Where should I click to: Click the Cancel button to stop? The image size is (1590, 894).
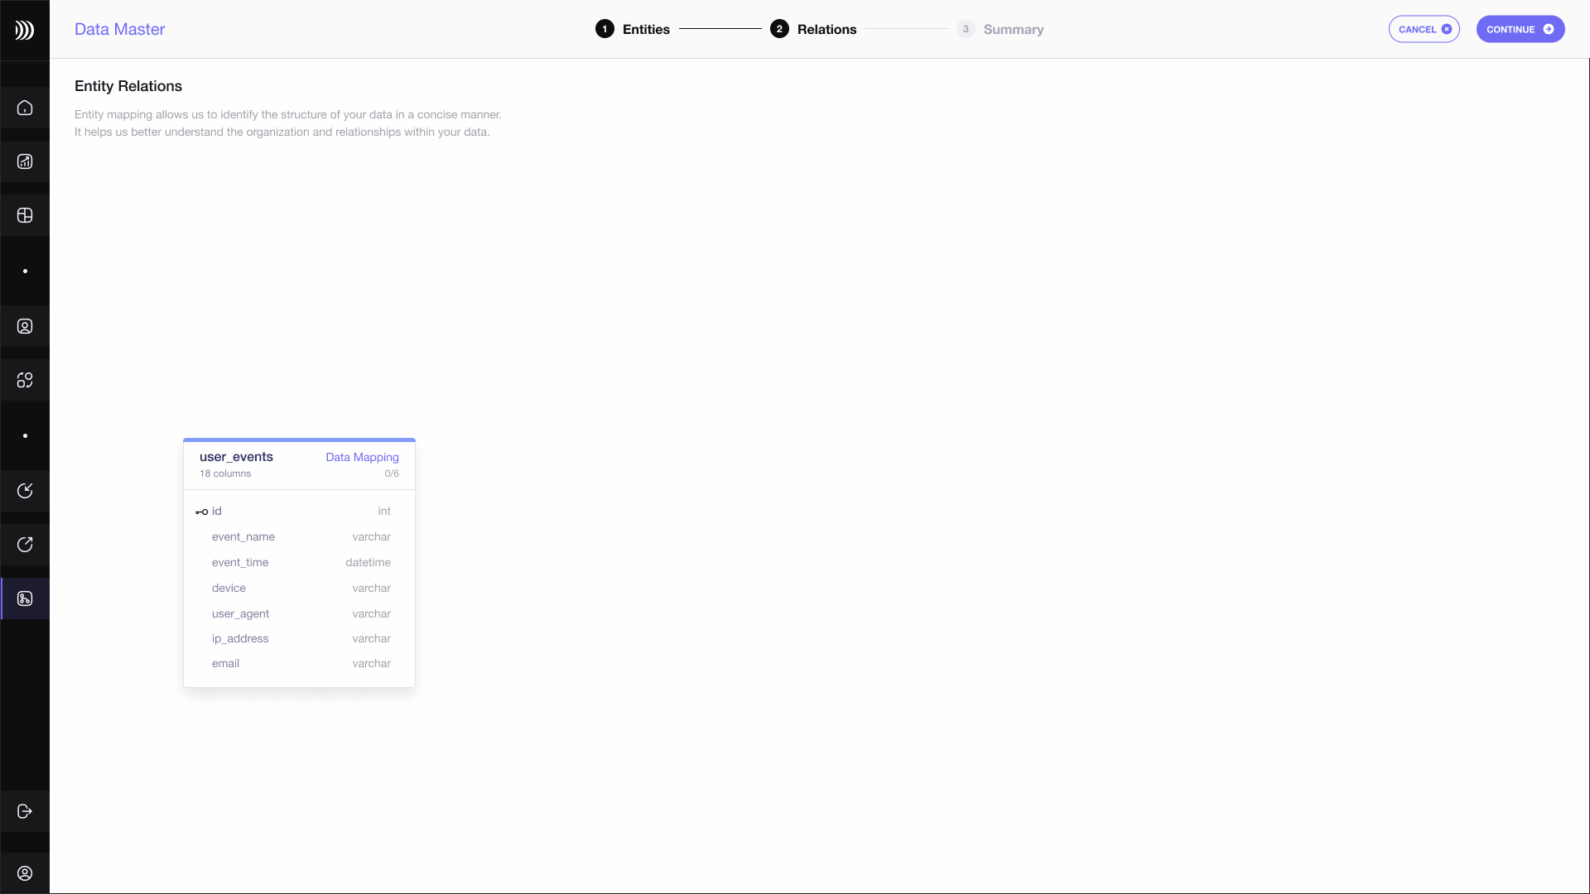pyautogui.click(x=1424, y=30)
